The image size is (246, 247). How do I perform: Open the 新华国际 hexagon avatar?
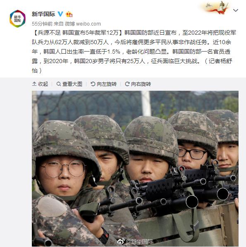coord(17,19)
